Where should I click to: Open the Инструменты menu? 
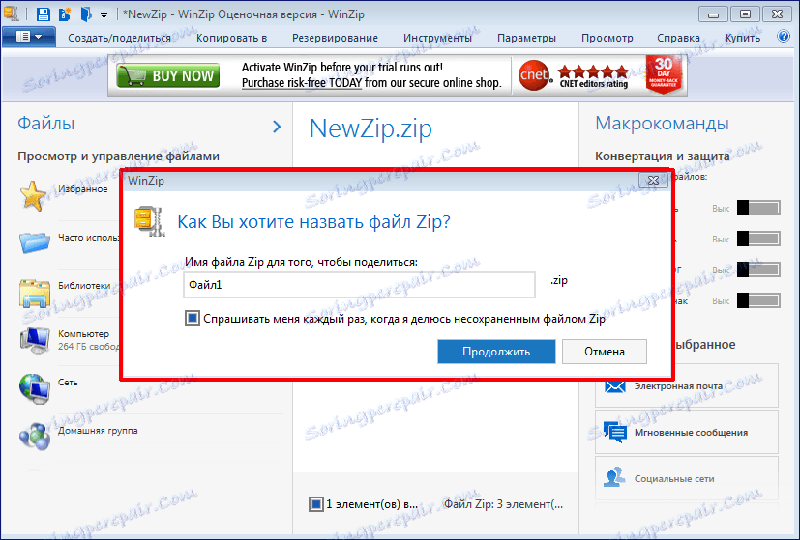coord(438,38)
